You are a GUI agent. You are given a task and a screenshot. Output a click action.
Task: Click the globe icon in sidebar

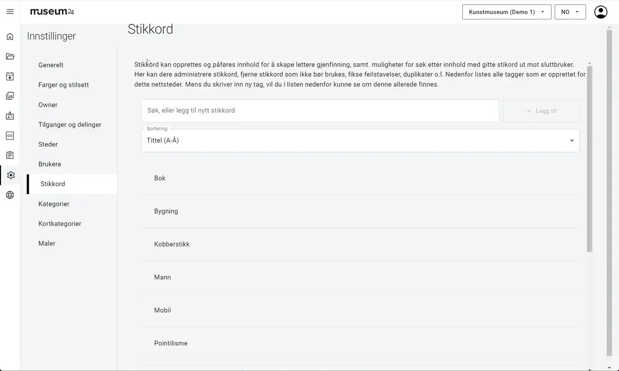click(10, 195)
